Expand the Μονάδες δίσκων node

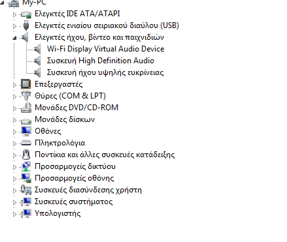(14, 120)
